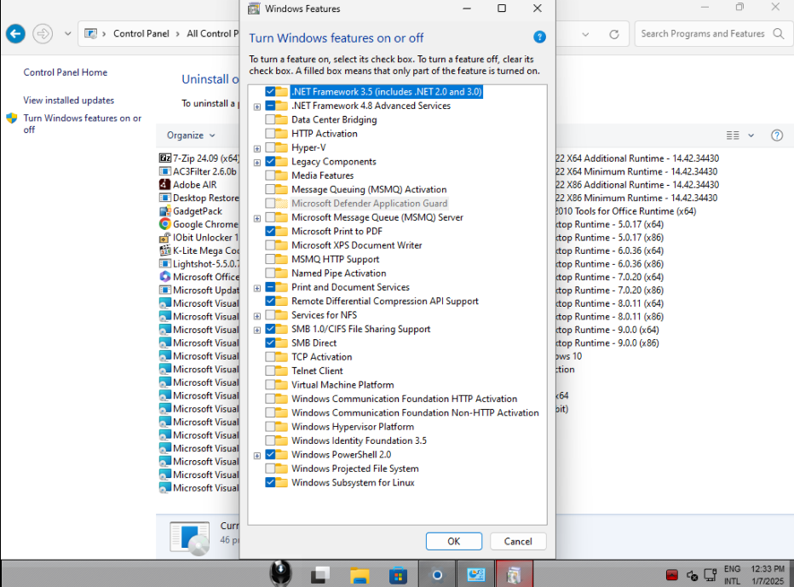
Task: Click the red tray application icon
Action: point(672,575)
